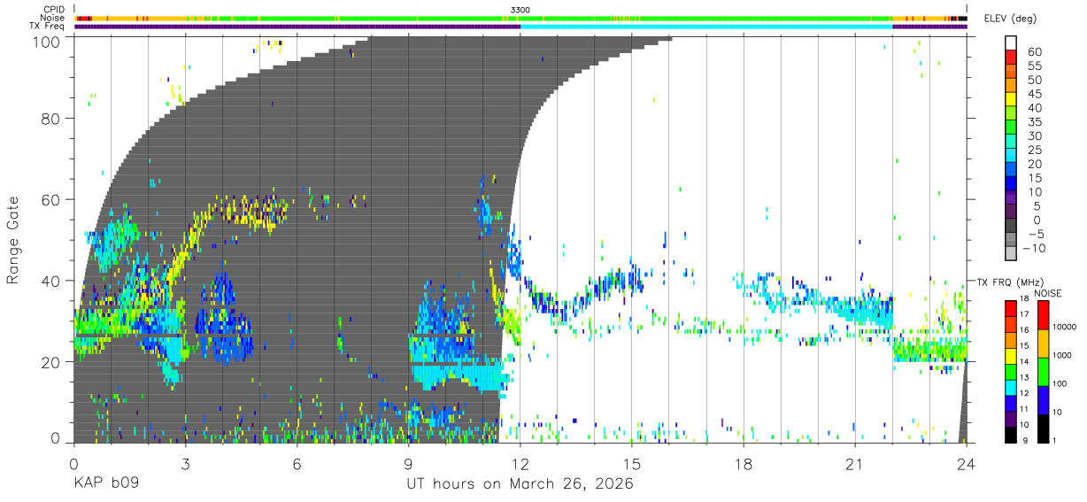The image size is (1087, 502).
Task: Pick the red top NOISE legend band
Action: (x=1043, y=315)
